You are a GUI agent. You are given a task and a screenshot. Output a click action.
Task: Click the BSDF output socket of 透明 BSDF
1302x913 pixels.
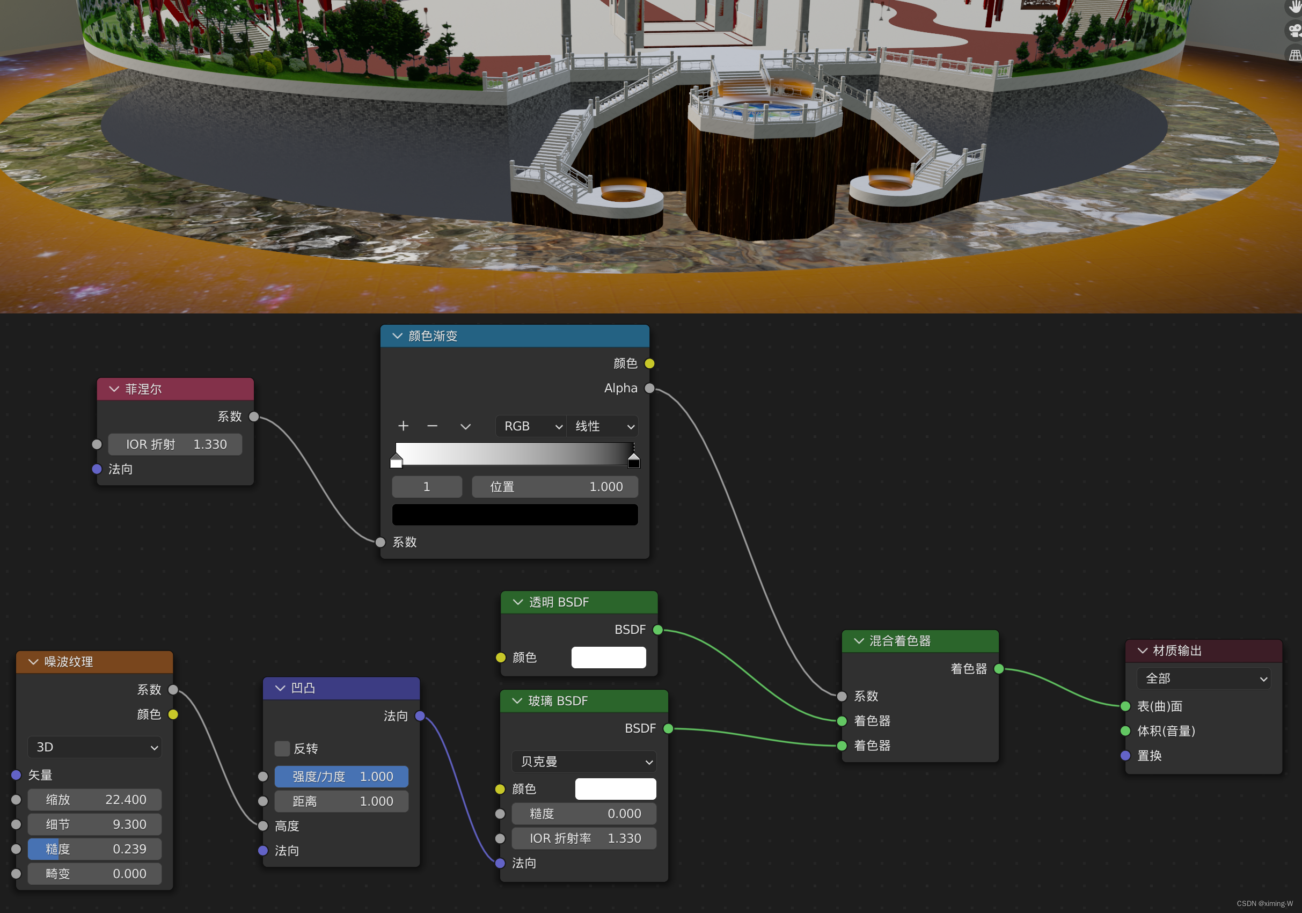(658, 630)
